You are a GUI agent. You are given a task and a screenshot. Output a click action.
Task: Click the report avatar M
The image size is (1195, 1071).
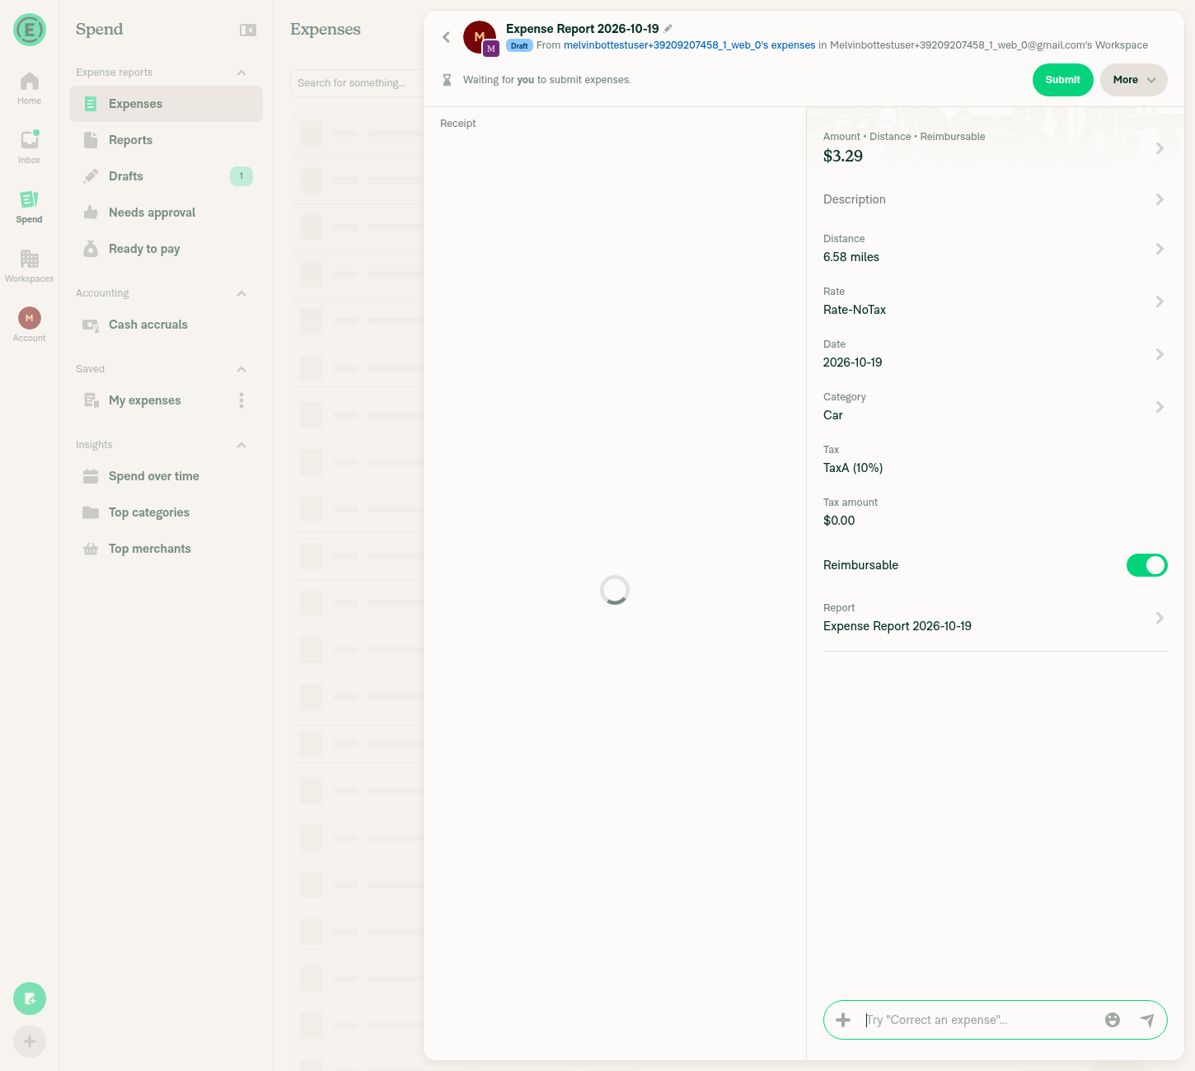[480, 37]
